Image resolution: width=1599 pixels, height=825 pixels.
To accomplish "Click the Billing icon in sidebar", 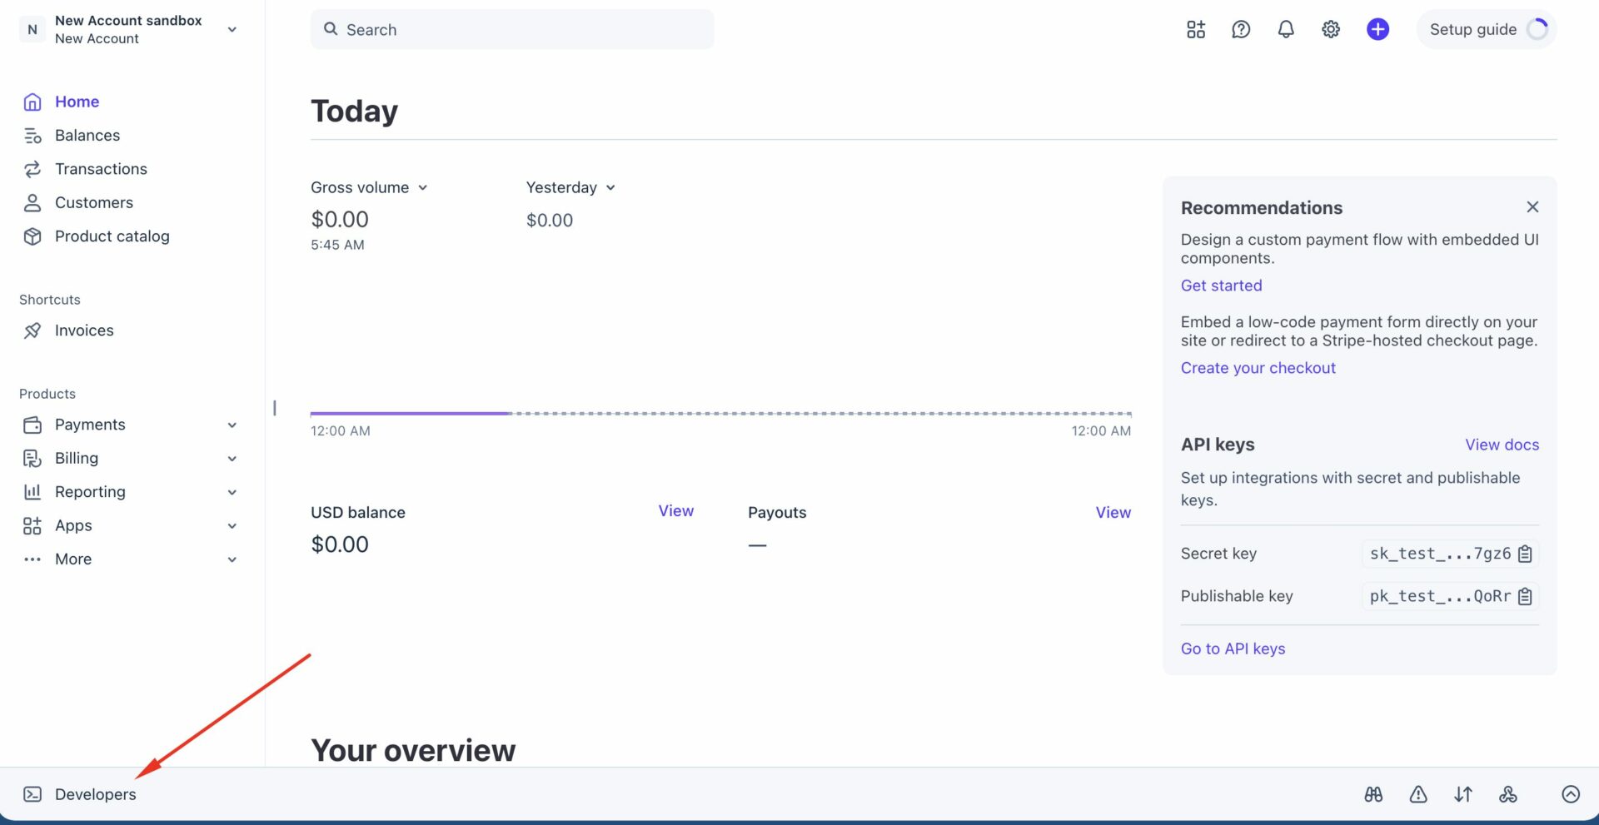I will 32,459.
